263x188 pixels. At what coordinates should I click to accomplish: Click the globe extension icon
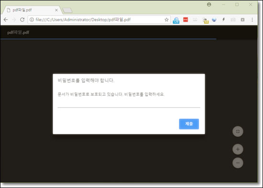(x=214, y=20)
